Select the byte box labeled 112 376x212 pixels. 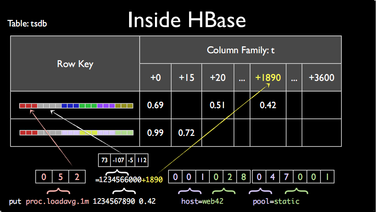click(142, 160)
